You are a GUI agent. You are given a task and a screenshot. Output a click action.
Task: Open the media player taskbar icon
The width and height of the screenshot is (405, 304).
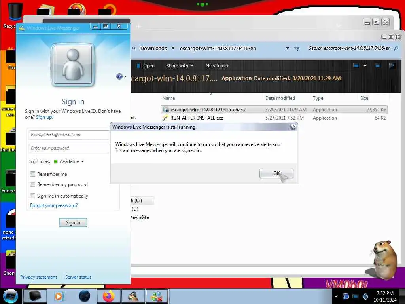(59, 296)
